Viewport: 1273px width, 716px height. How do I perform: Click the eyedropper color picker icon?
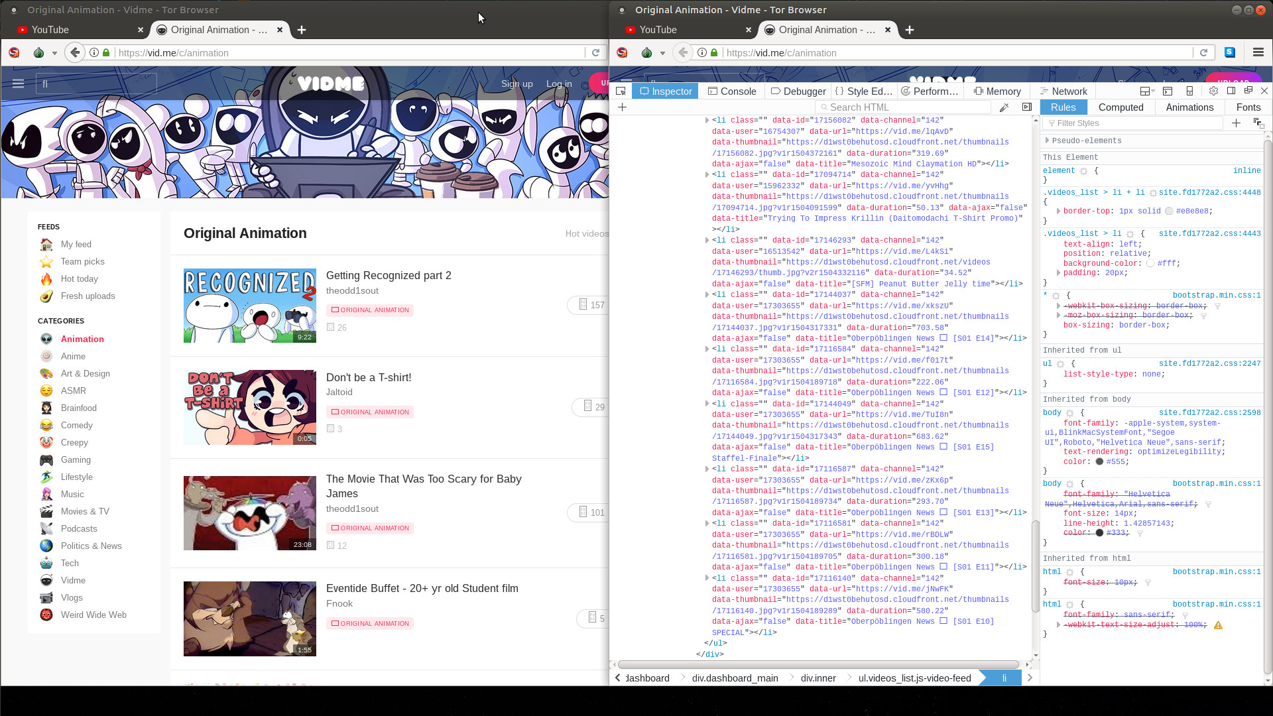[x=1004, y=107]
